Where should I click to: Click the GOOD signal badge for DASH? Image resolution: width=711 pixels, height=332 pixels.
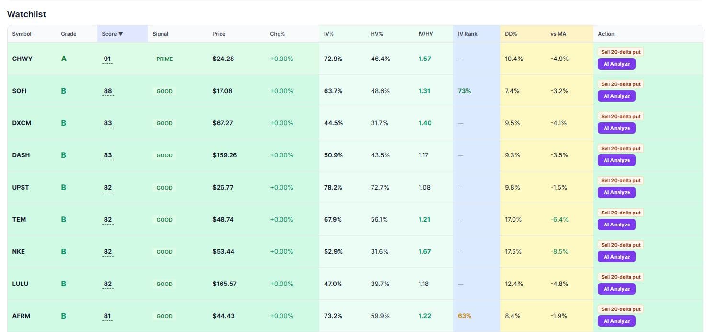coord(164,155)
